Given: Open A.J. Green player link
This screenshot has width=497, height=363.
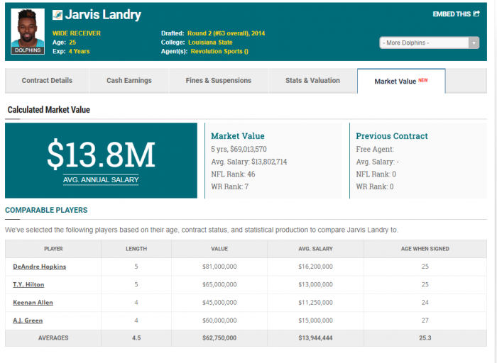Looking at the screenshot, I should (28, 320).
